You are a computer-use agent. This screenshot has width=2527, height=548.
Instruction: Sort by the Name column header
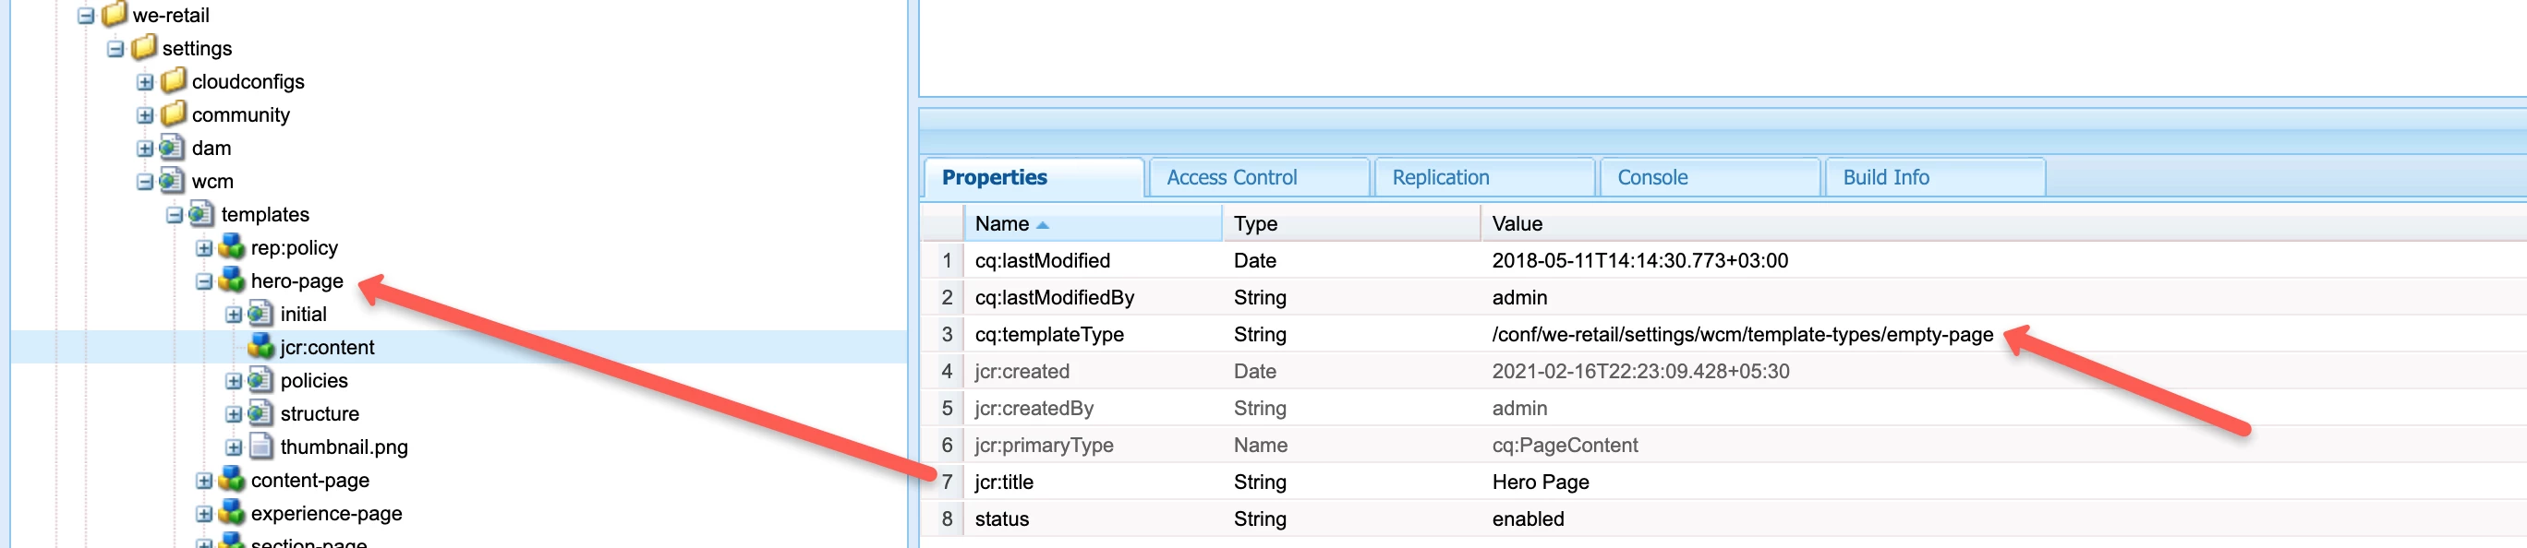point(1001,223)
